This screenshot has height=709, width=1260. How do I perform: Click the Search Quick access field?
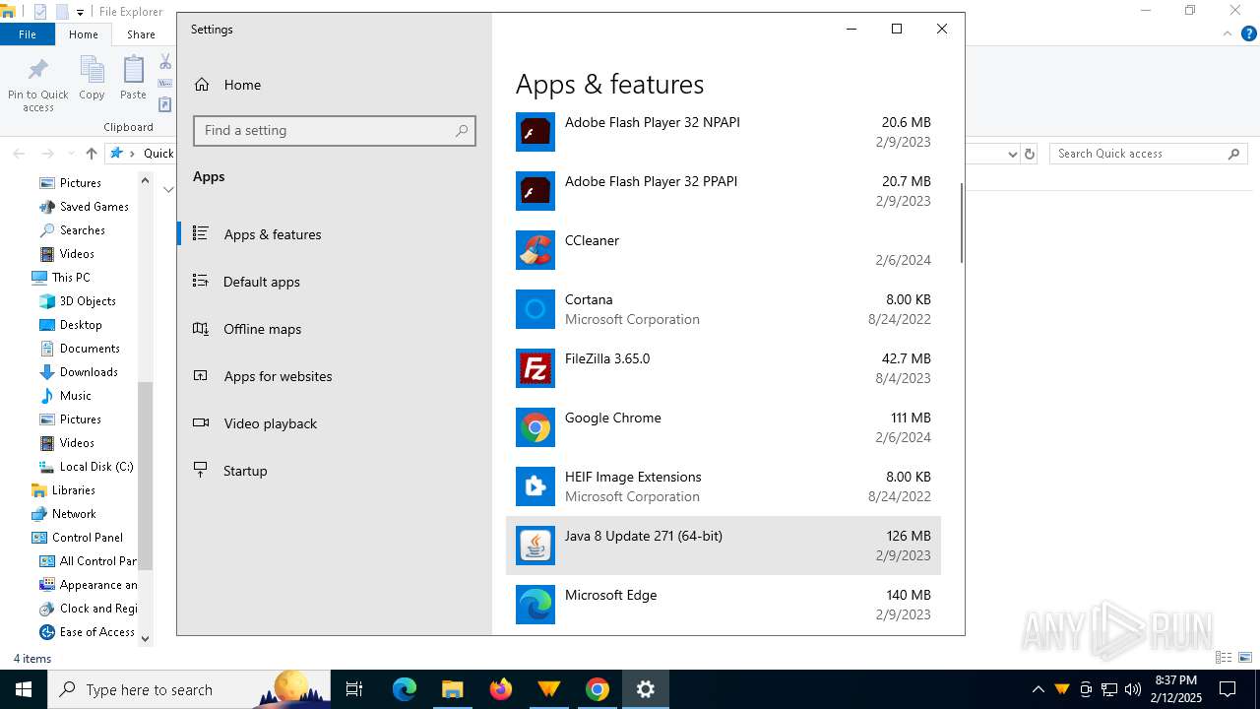(1149, 154)
